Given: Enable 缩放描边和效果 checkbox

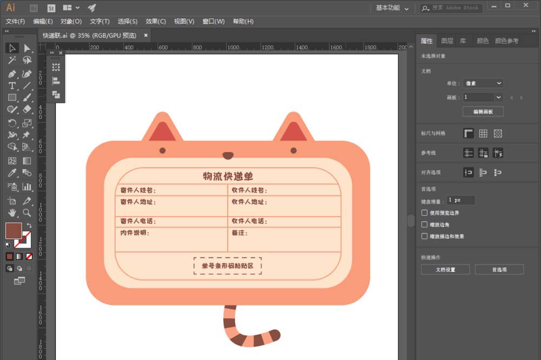Looking at the screenshot, I should pyautogui.click(x=424, y=236).
